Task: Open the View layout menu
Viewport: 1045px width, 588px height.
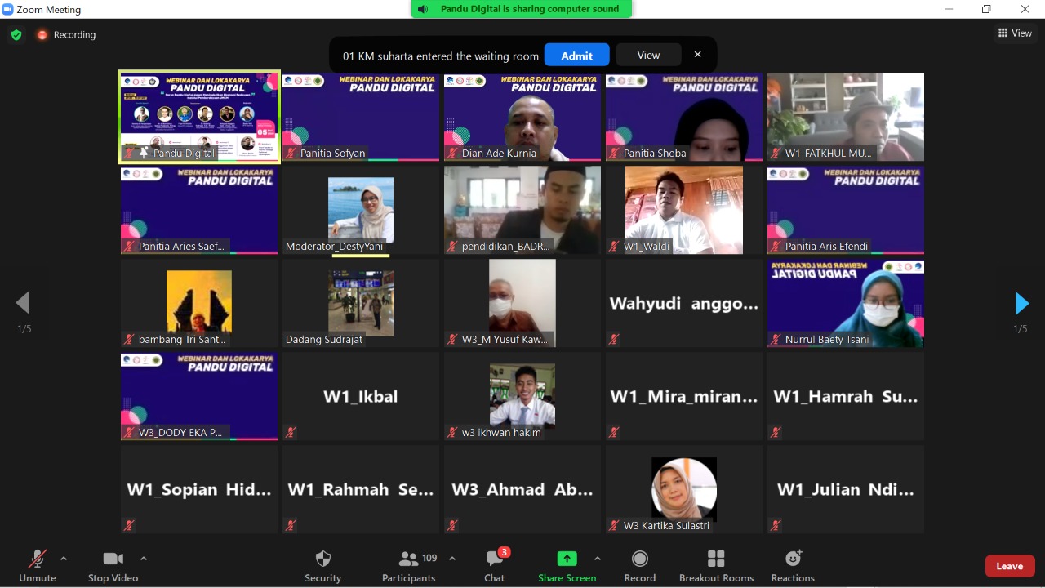Action: pyautogui.click(x=1015, y=33)
